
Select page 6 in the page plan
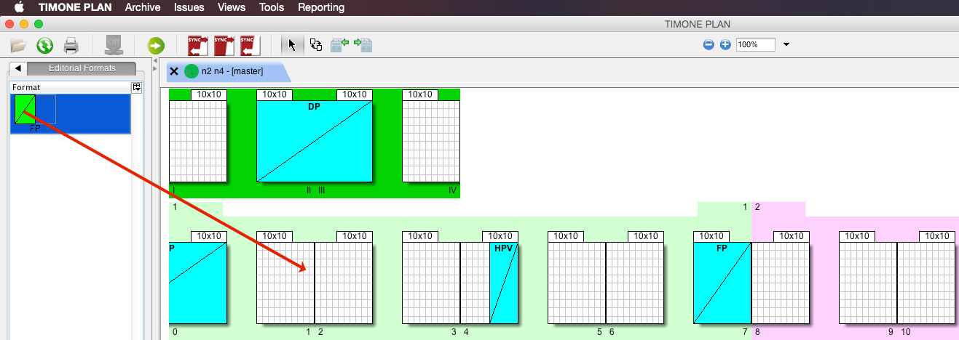(x=635, y=283)
